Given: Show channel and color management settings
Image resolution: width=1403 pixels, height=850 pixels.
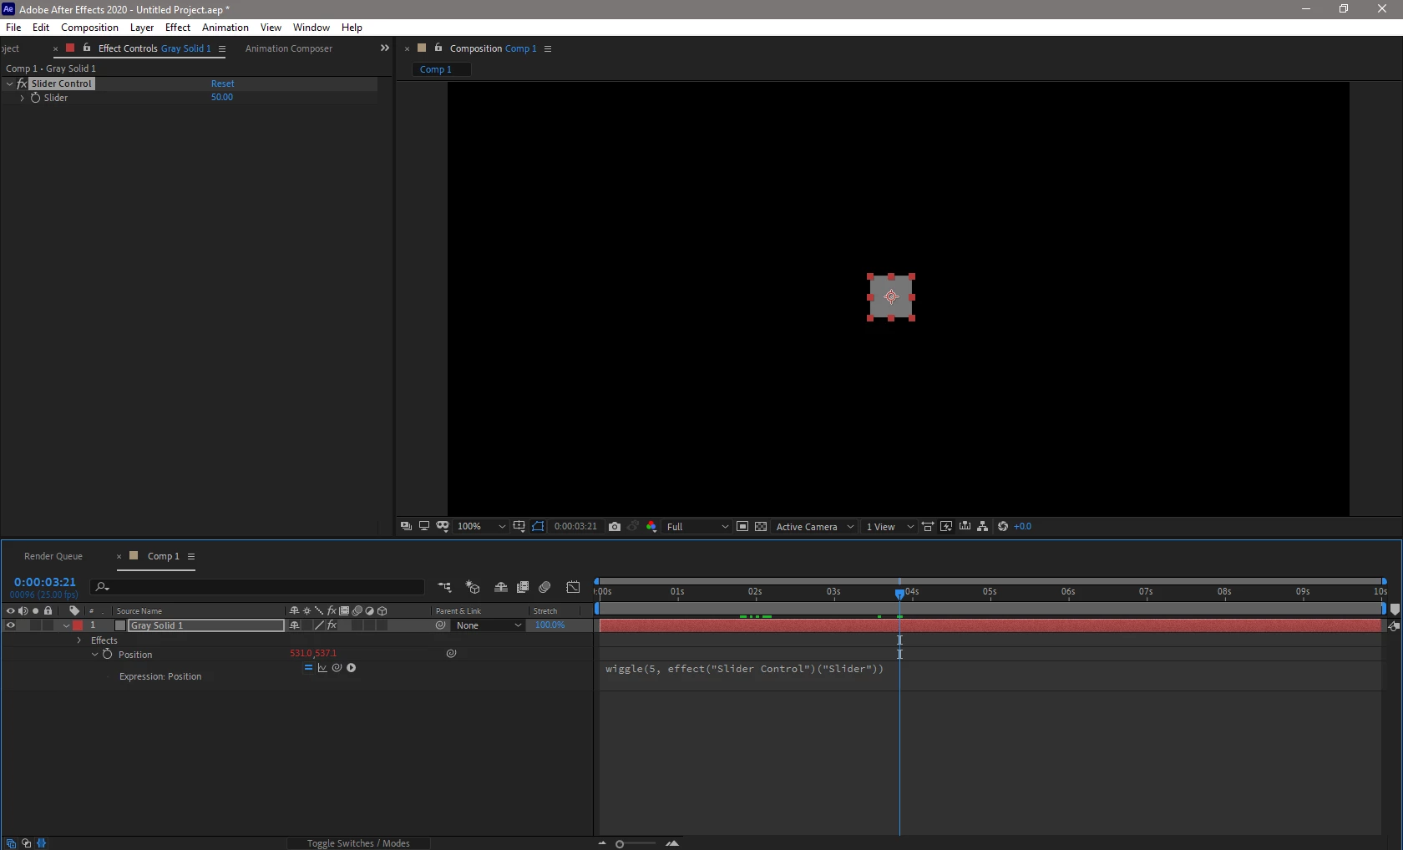Looking at the screenshot, I should click(x=651, y=527).
